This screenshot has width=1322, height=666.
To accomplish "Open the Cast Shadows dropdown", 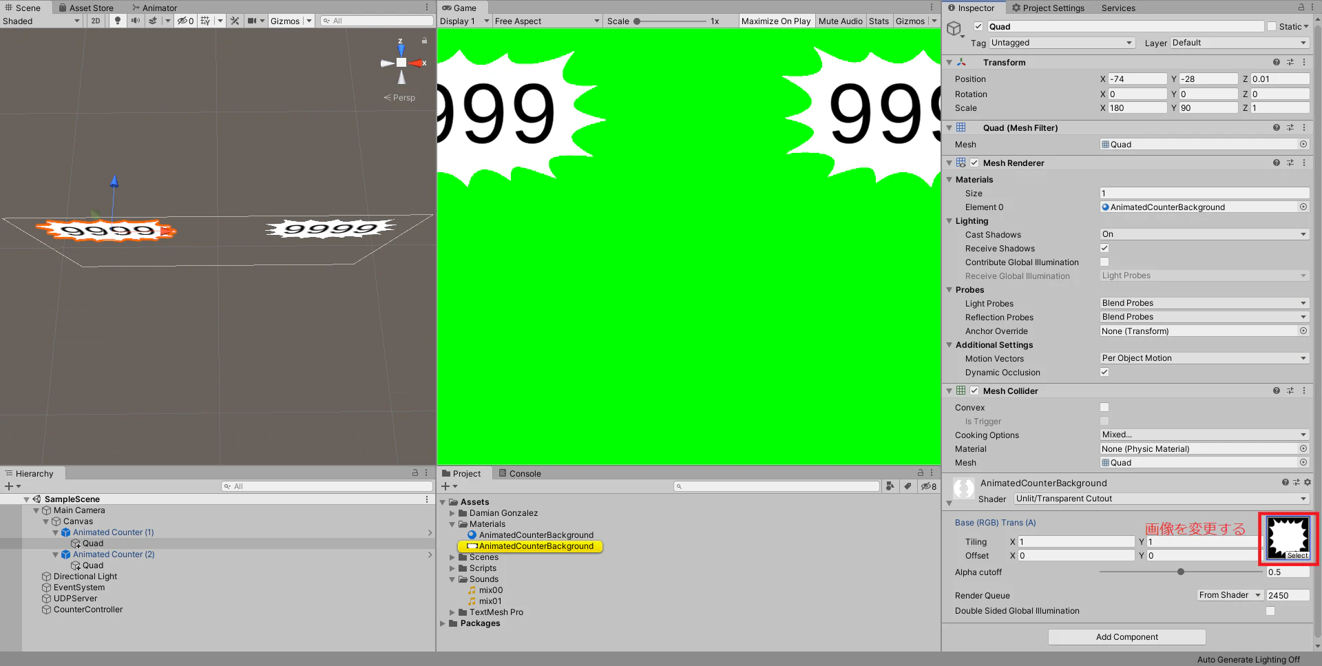I will (x=1204, y=234).
